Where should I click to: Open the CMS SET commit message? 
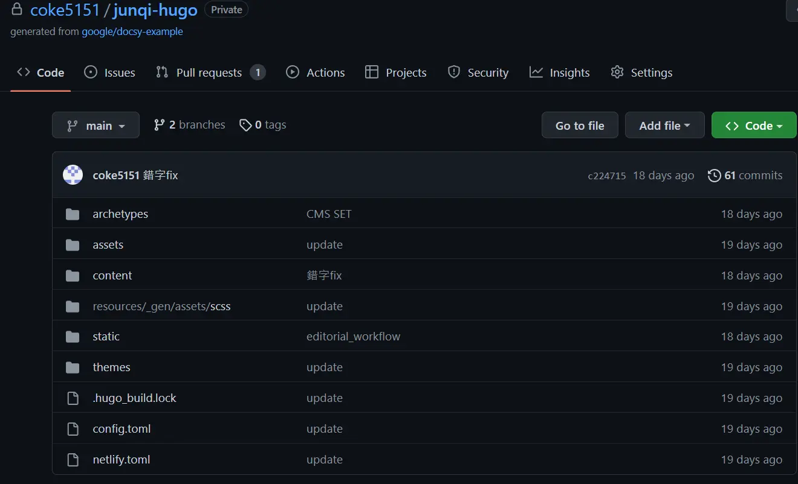click(x=329, y=214)
